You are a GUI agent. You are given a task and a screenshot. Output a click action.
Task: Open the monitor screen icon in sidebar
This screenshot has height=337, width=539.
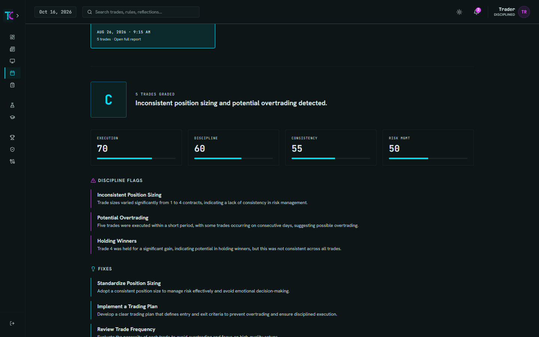pos(12,61)
